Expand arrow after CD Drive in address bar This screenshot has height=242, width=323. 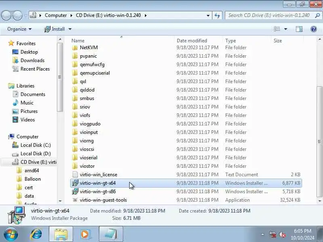point(146,15)
